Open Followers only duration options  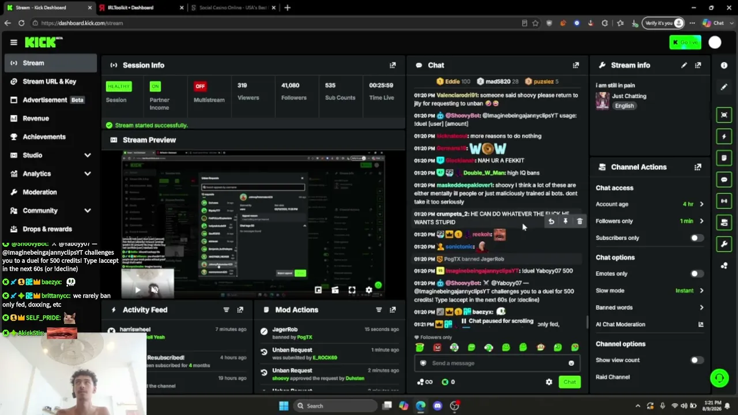[650, 221]
